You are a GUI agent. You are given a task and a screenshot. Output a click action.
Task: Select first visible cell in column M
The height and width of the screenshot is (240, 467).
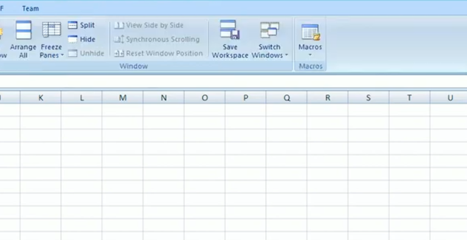tap(123, 109)
